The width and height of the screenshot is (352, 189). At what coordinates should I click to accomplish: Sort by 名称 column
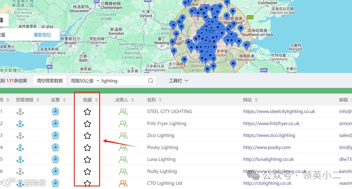[x=160, y=100]
